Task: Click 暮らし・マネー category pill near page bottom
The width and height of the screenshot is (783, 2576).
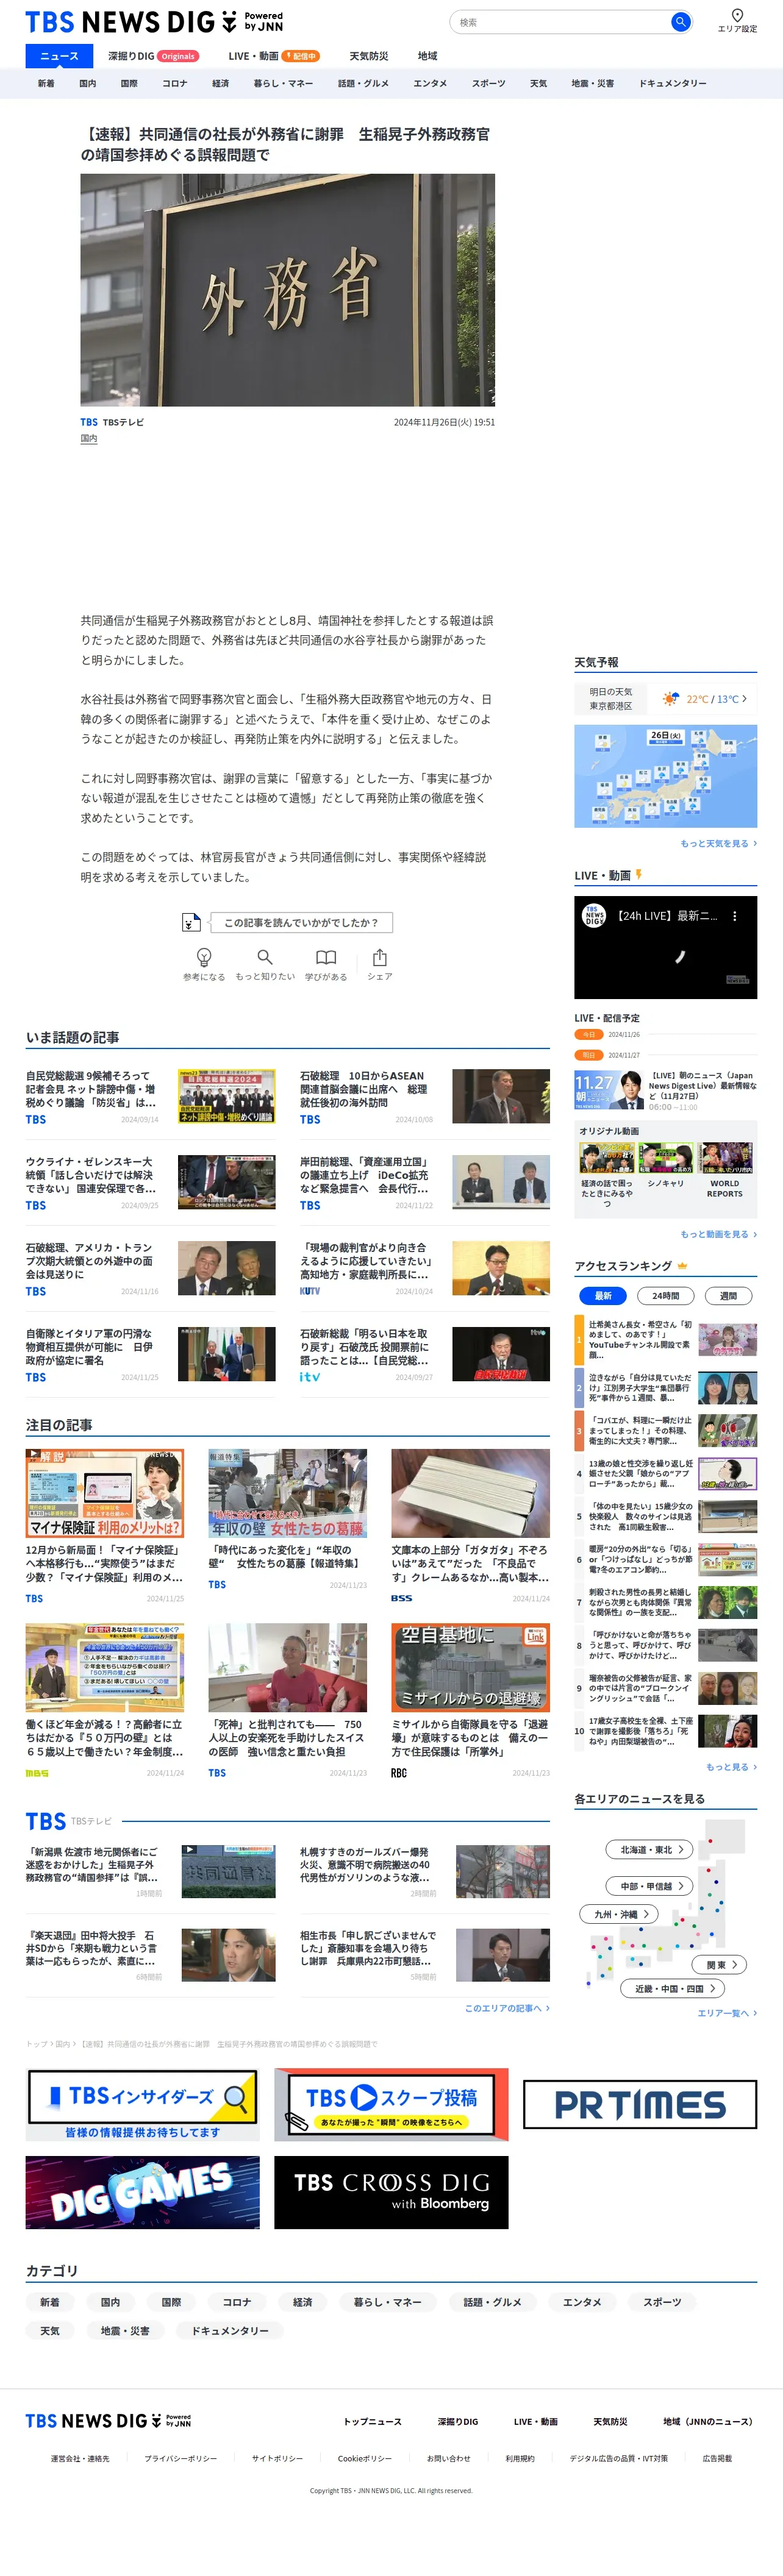Action: 387,2302
